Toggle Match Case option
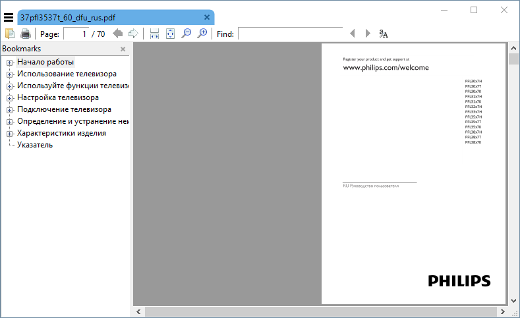520x318 pixels. click(x=384, y=34)
